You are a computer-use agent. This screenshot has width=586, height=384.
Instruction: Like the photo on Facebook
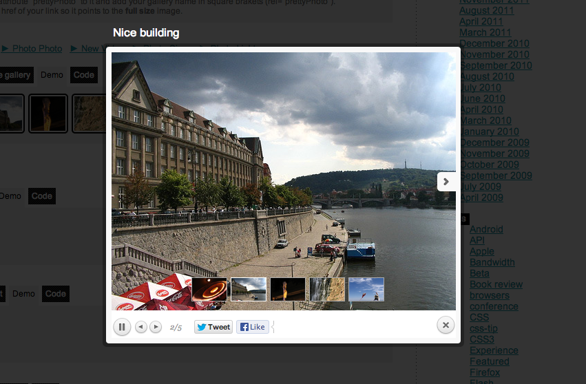point(253,327)
